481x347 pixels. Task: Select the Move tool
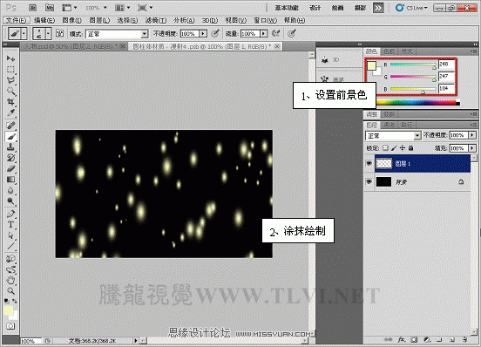(x=10, y=58)
